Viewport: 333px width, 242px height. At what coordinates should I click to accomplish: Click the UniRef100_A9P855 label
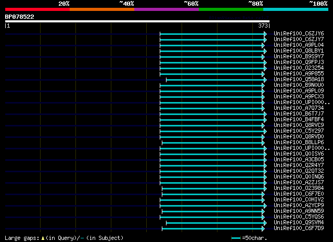click(x=299, y=74)
